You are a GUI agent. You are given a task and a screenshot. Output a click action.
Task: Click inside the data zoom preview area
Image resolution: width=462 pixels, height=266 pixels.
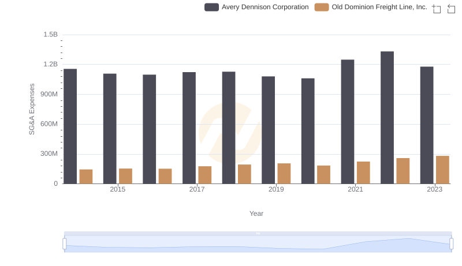pyautogui.click(x=258, y=244)
